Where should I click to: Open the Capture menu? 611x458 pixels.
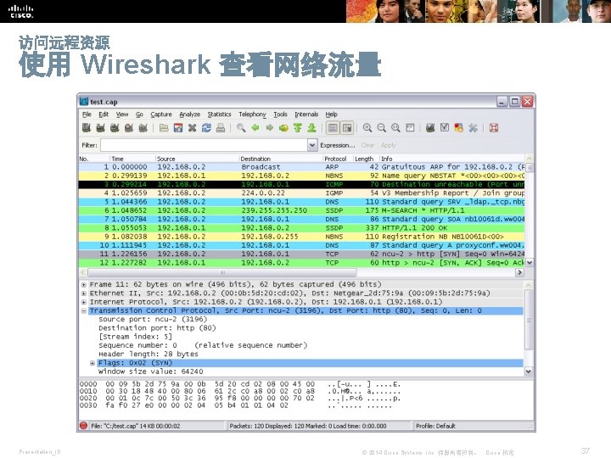tap(161, 114)
